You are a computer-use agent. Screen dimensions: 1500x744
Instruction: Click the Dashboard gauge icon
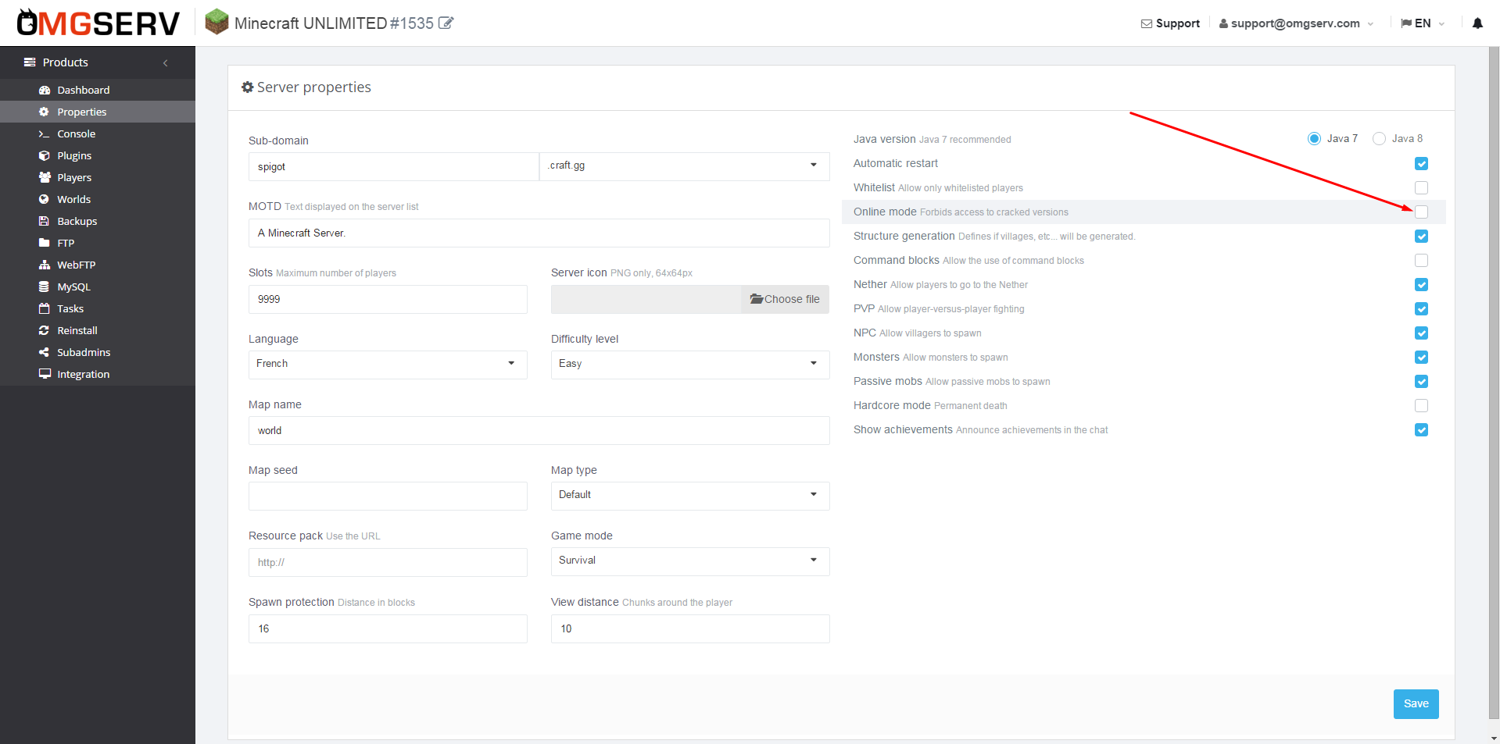click(x=45, y=90)
